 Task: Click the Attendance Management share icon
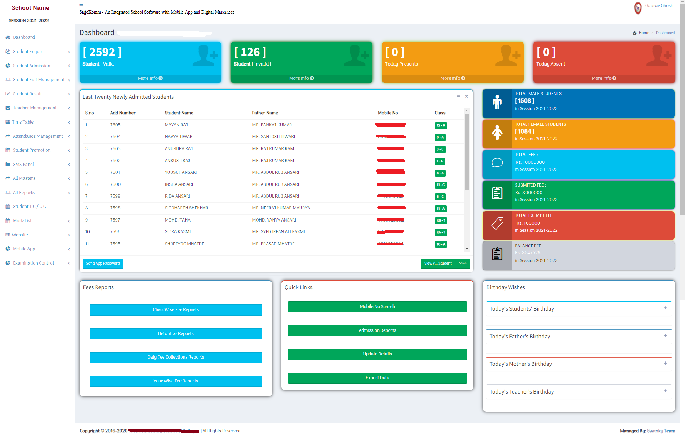(8, 136)
